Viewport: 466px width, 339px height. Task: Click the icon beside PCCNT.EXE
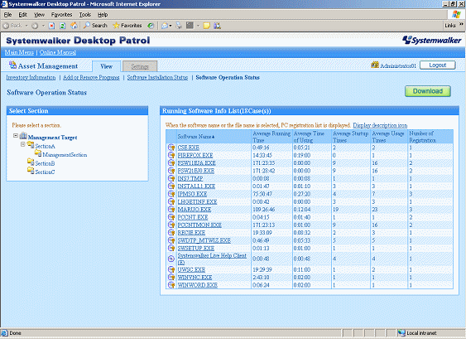click(171, 217)
